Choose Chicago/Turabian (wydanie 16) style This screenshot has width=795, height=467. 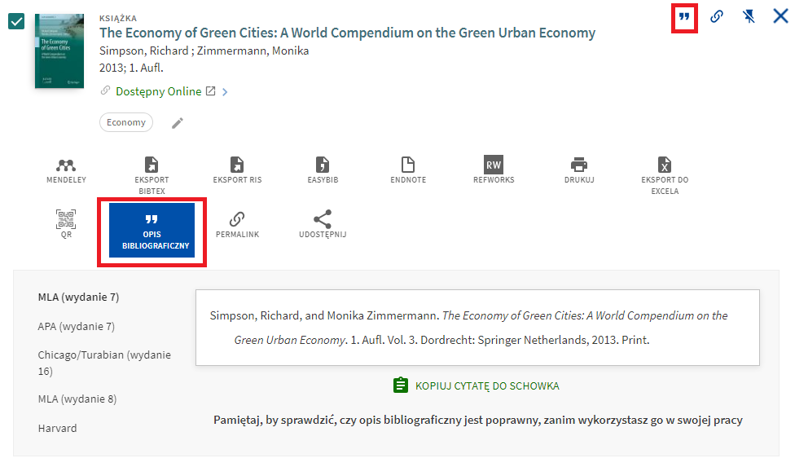tap(103, 363)
